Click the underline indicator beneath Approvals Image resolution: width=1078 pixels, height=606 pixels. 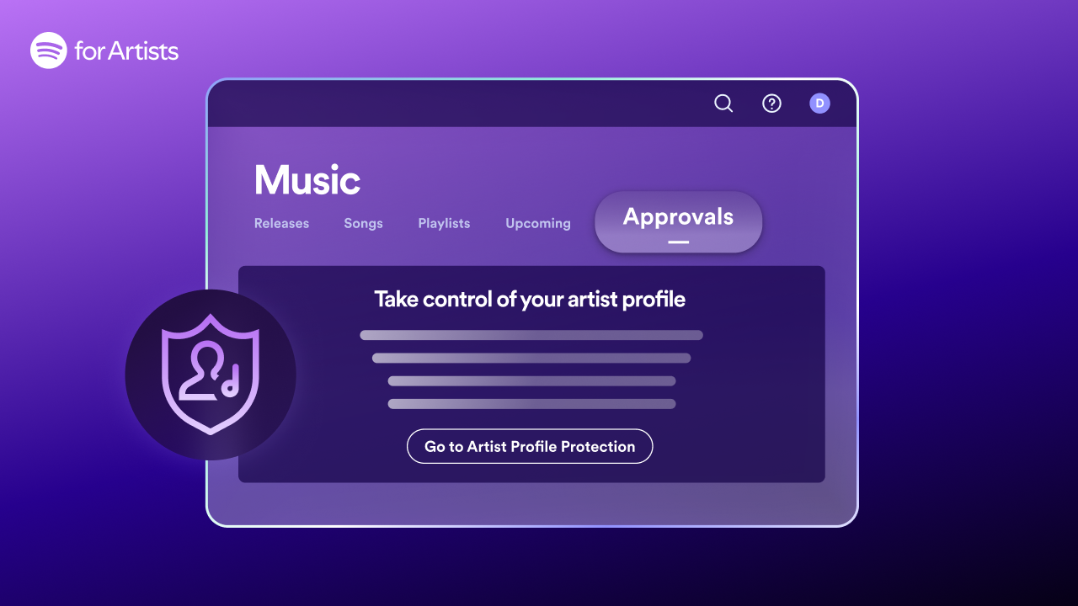[678, 242]
